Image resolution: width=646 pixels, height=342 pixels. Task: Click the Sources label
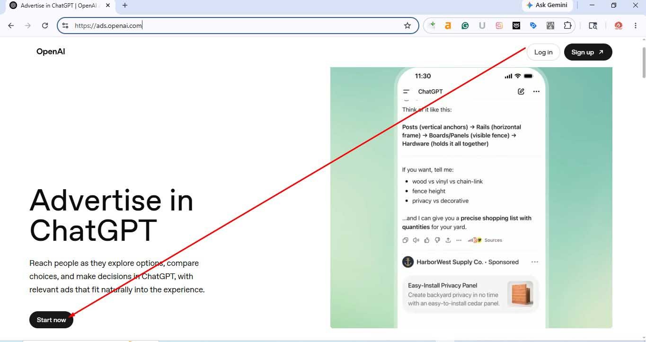tap(493, 240)
